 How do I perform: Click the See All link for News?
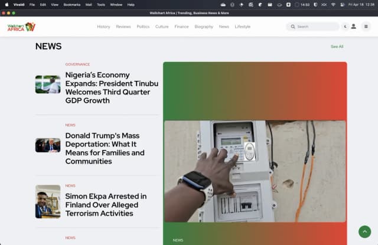pyautogui.click(x=337, y=47)
